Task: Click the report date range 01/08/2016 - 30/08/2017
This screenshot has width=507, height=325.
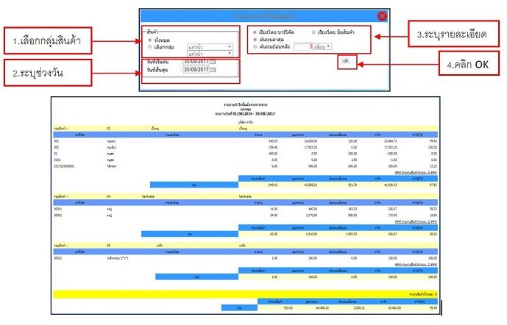Action: click(x=254, y=114)
